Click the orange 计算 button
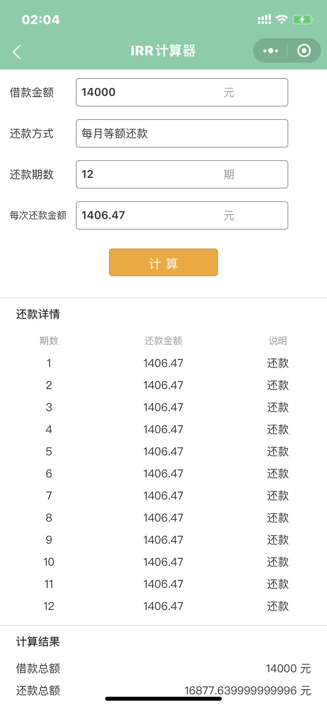 (x=163, y=262)
